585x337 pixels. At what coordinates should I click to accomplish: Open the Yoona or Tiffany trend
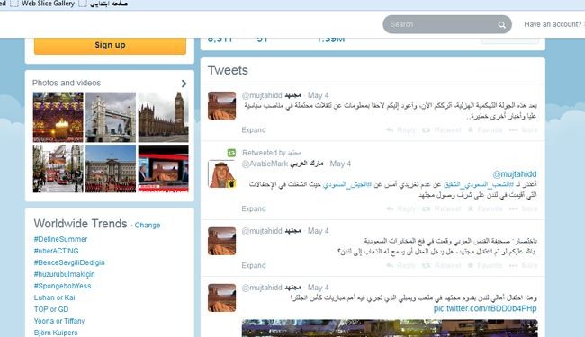tap(59, 321)
